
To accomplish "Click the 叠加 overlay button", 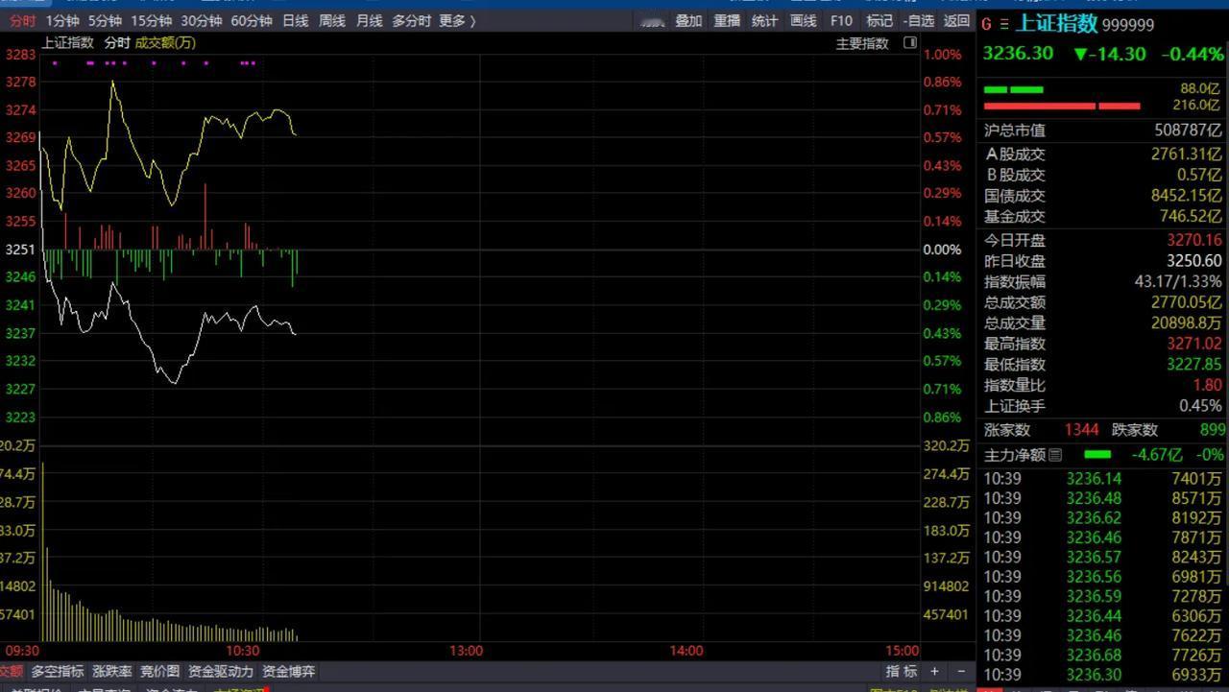I will [688, 20].
